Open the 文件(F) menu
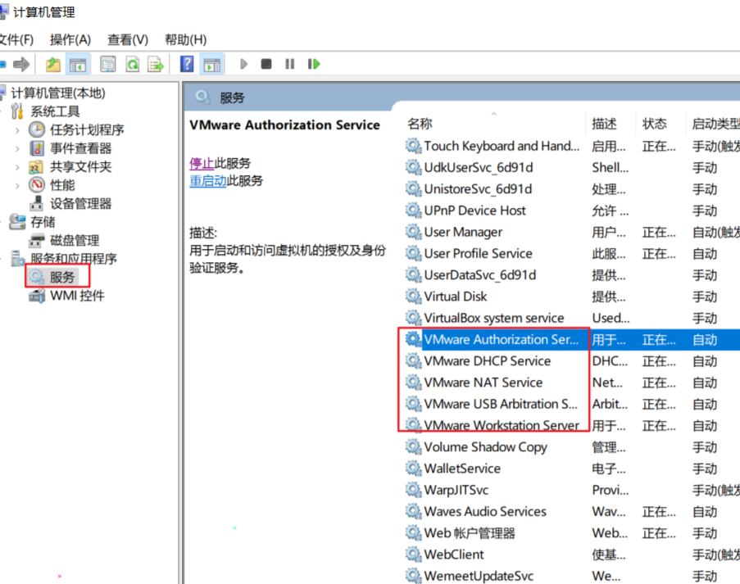Image resolution: width=740 pixels, height=584 pixels. click(x=16, y=39)
